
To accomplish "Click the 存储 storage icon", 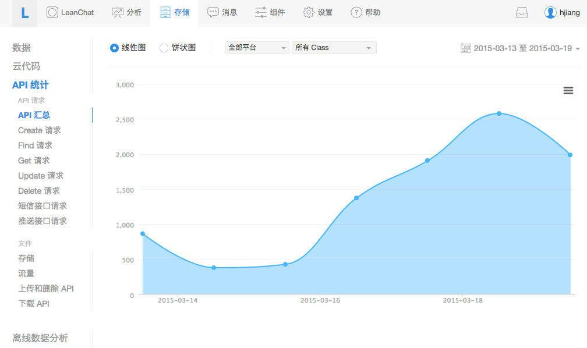I will click(x=165, y=12).
